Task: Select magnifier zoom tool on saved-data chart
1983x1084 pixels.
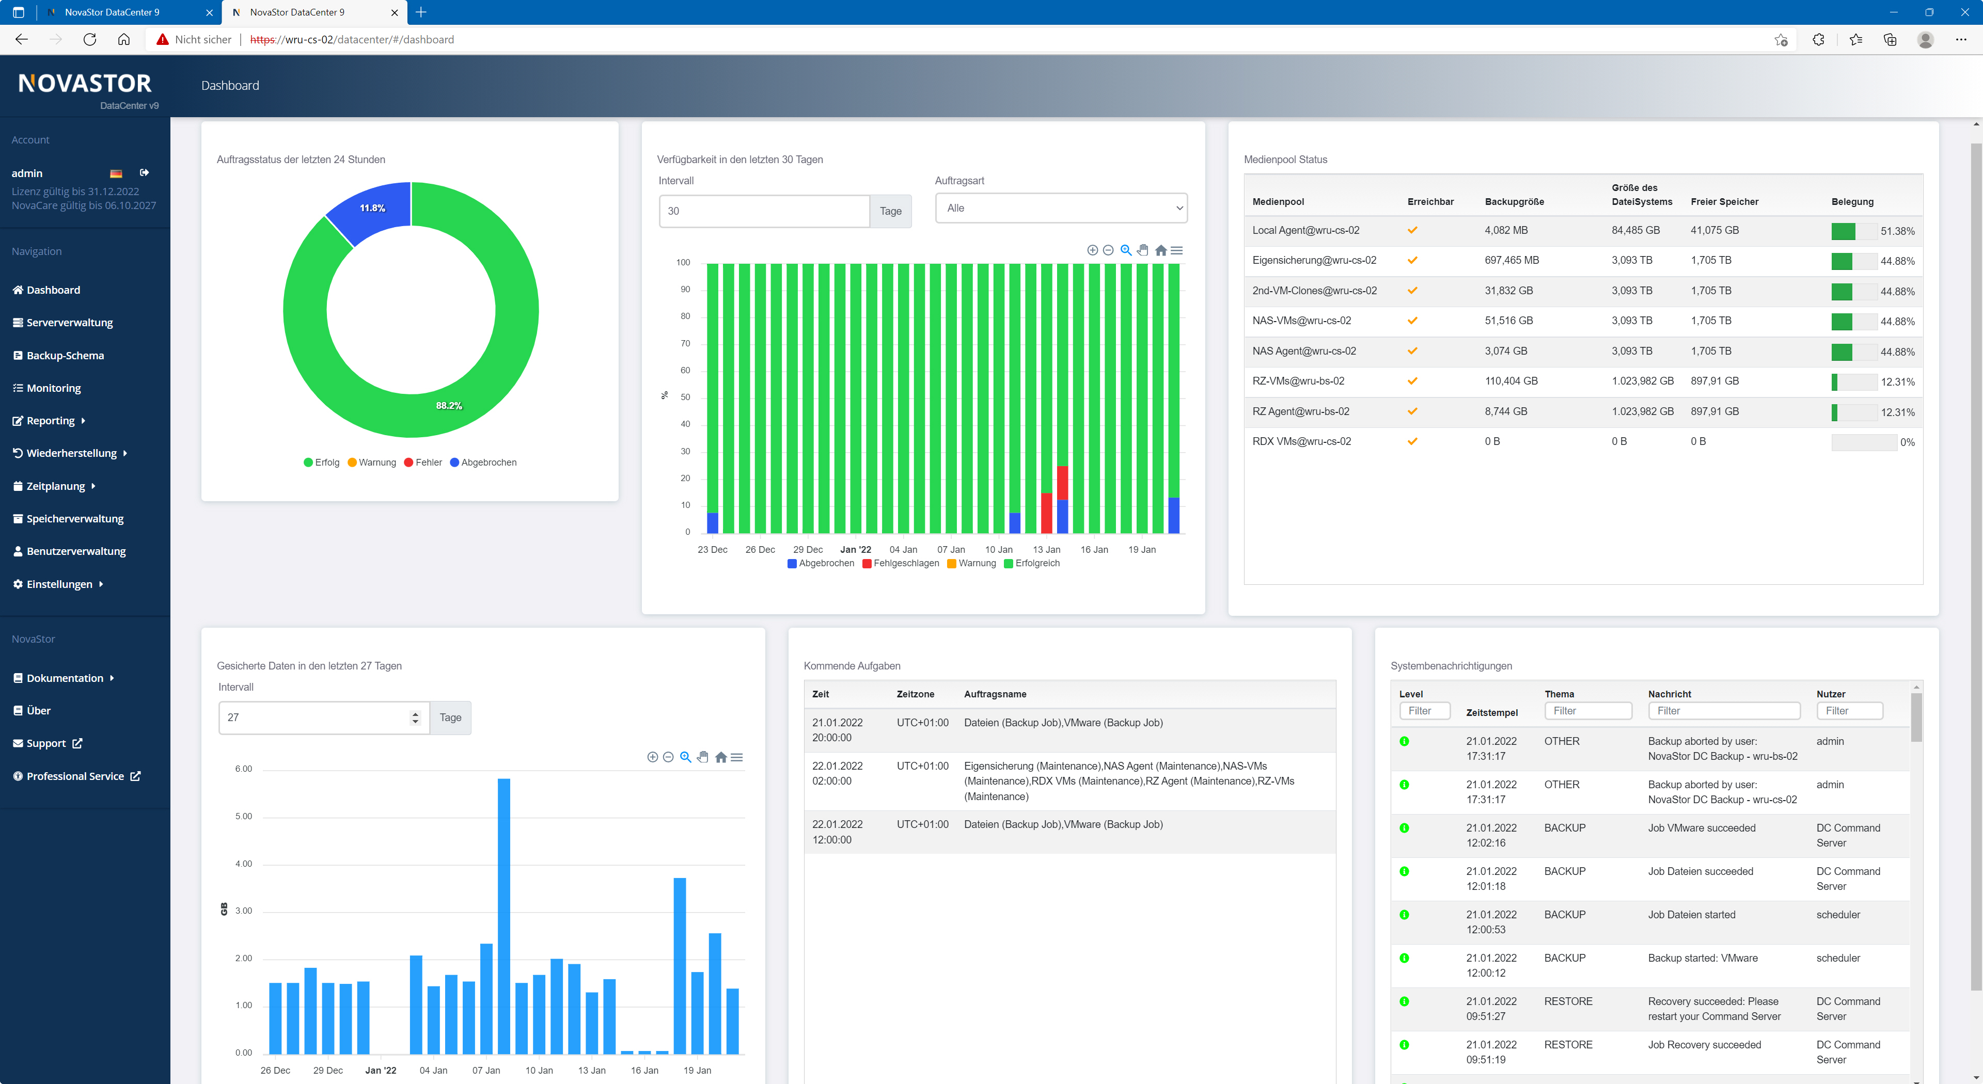Action: (685, 757)
